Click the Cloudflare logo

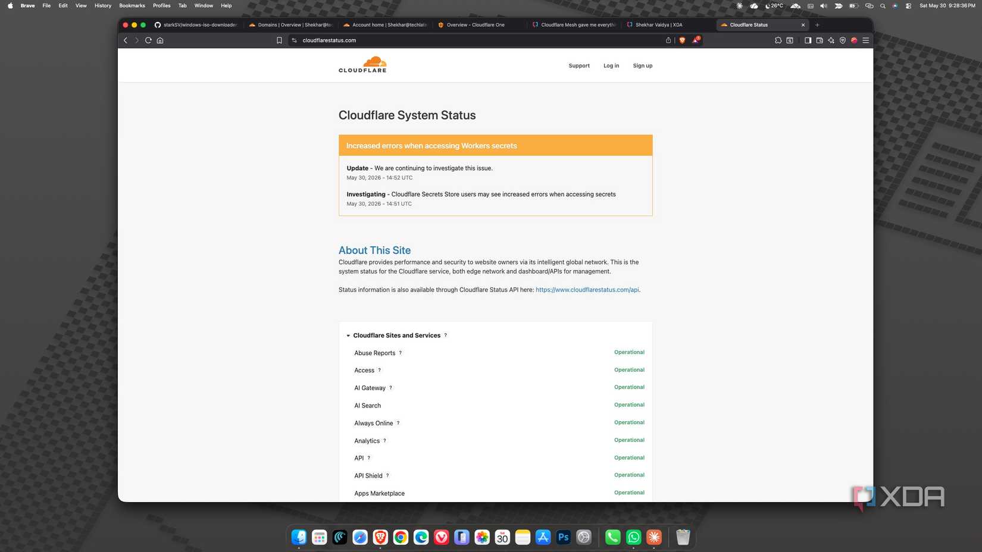[362, 65]
